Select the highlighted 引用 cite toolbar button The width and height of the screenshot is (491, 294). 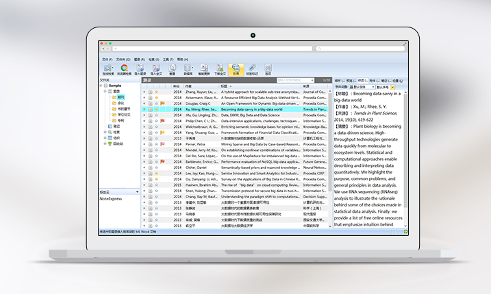tap(235, 69)
